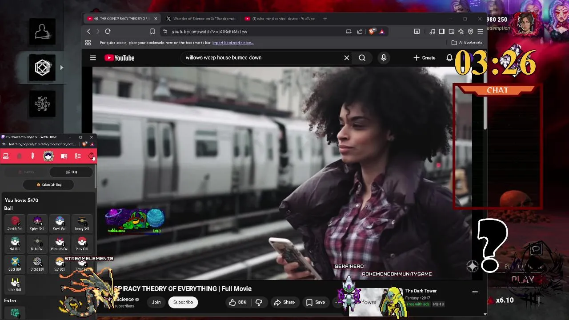This screenshot has height=320, width=569.
Task: Select the Poke Ball item
Action: (x=82, y=244)
